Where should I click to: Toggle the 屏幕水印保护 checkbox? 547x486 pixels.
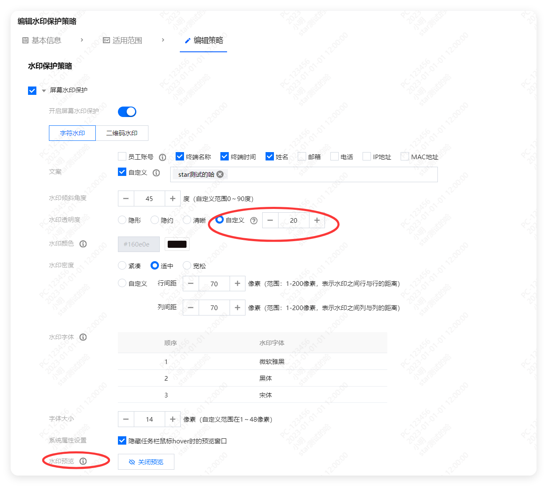tap(32, 91)
